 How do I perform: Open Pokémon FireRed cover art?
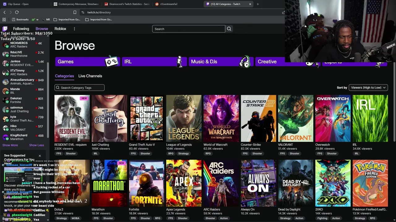coord(370,183)
